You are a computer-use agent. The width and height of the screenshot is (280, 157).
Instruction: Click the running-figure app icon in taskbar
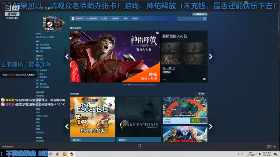(x=57, y=154)
